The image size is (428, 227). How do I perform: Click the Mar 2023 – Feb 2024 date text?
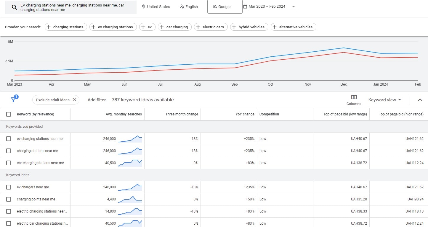(x=267, y=6)
